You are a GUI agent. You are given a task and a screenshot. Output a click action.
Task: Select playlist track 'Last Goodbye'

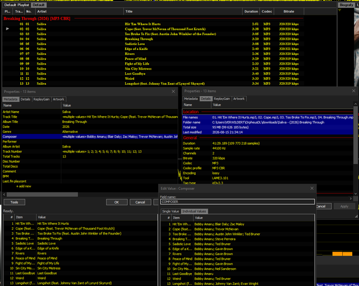pyautogui.click(x=153, y=73)
